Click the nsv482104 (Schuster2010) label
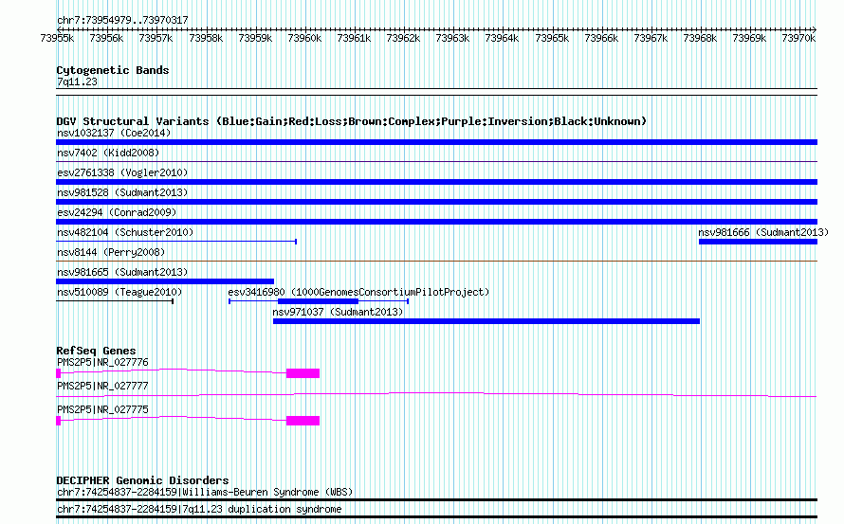This screenshot has width=844, height=524. [125, 232]
